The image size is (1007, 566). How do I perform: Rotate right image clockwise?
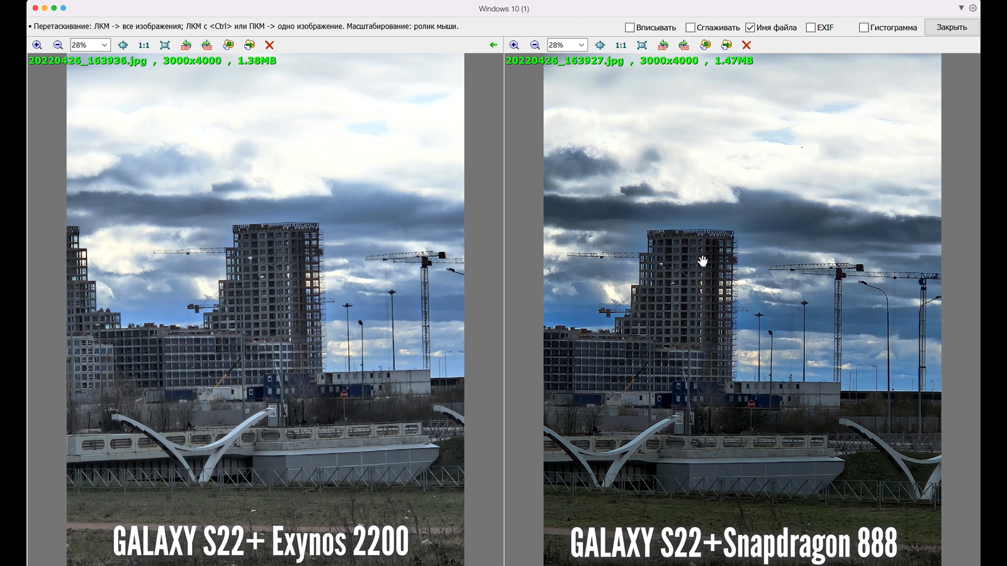click(x=684, y=45)
